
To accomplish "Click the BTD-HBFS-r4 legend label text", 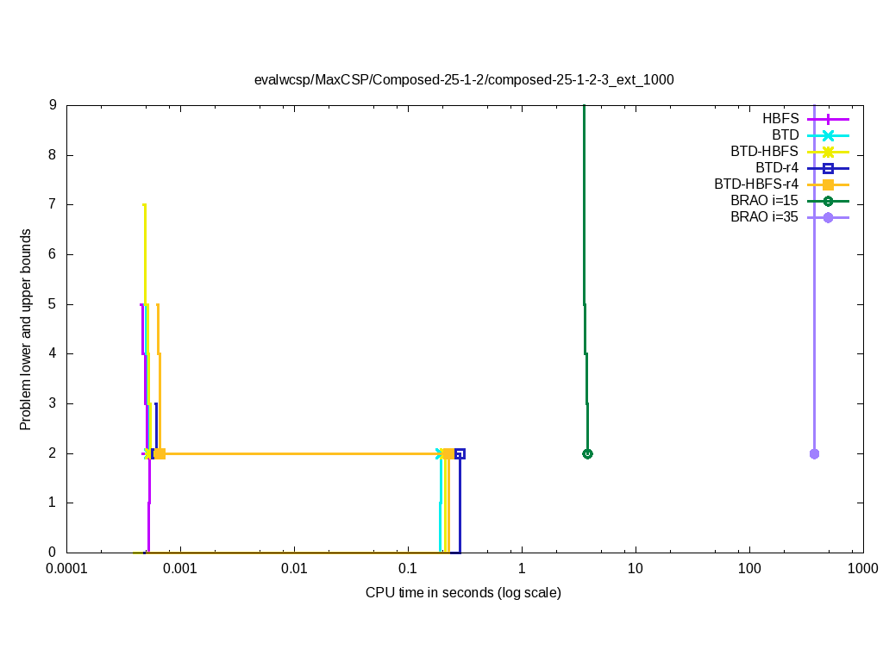I will point(756,184).
